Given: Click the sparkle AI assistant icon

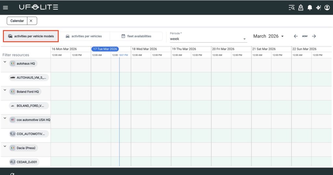Looking at the screenshot, I should pyautogui.click(x=318, y=7).
